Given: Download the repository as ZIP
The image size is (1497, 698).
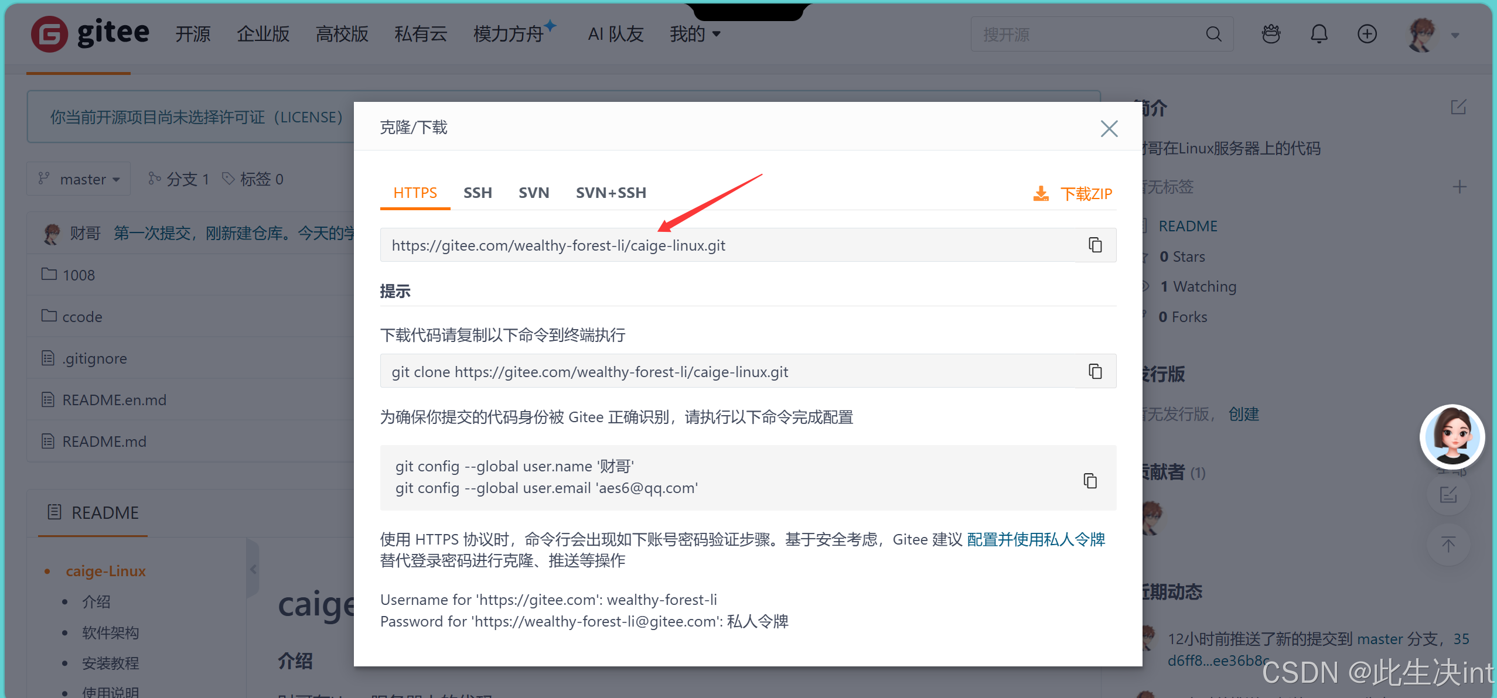Looking at the screenshot, I should pyautogui.click(x=1073, y=193).
